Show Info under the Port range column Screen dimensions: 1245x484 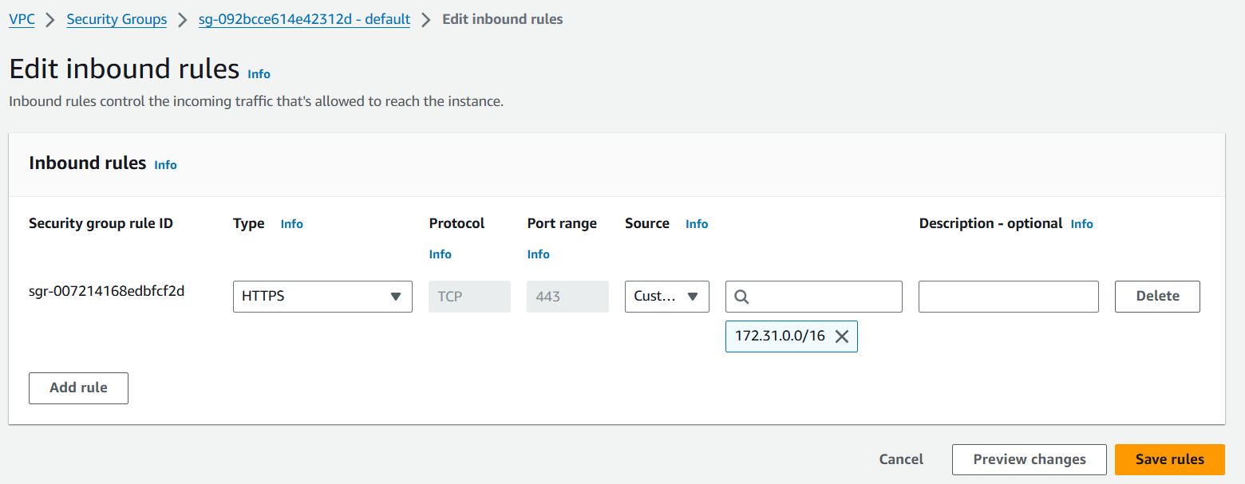point(538,254)
